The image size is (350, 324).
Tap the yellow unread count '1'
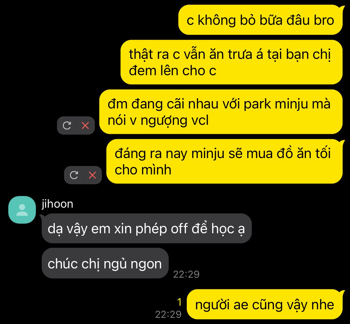point(179,302)
